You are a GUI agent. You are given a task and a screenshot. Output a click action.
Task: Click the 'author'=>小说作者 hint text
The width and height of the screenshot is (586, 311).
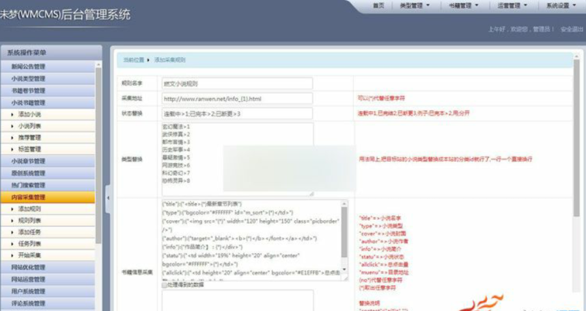[384, 242]
